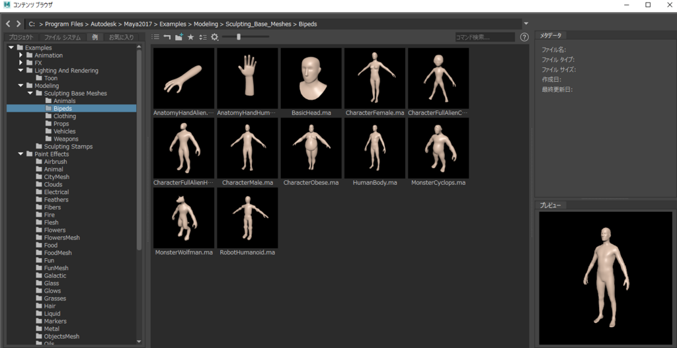
Task: Select the Sculpting Stamps folder
Action: point(64,147)
